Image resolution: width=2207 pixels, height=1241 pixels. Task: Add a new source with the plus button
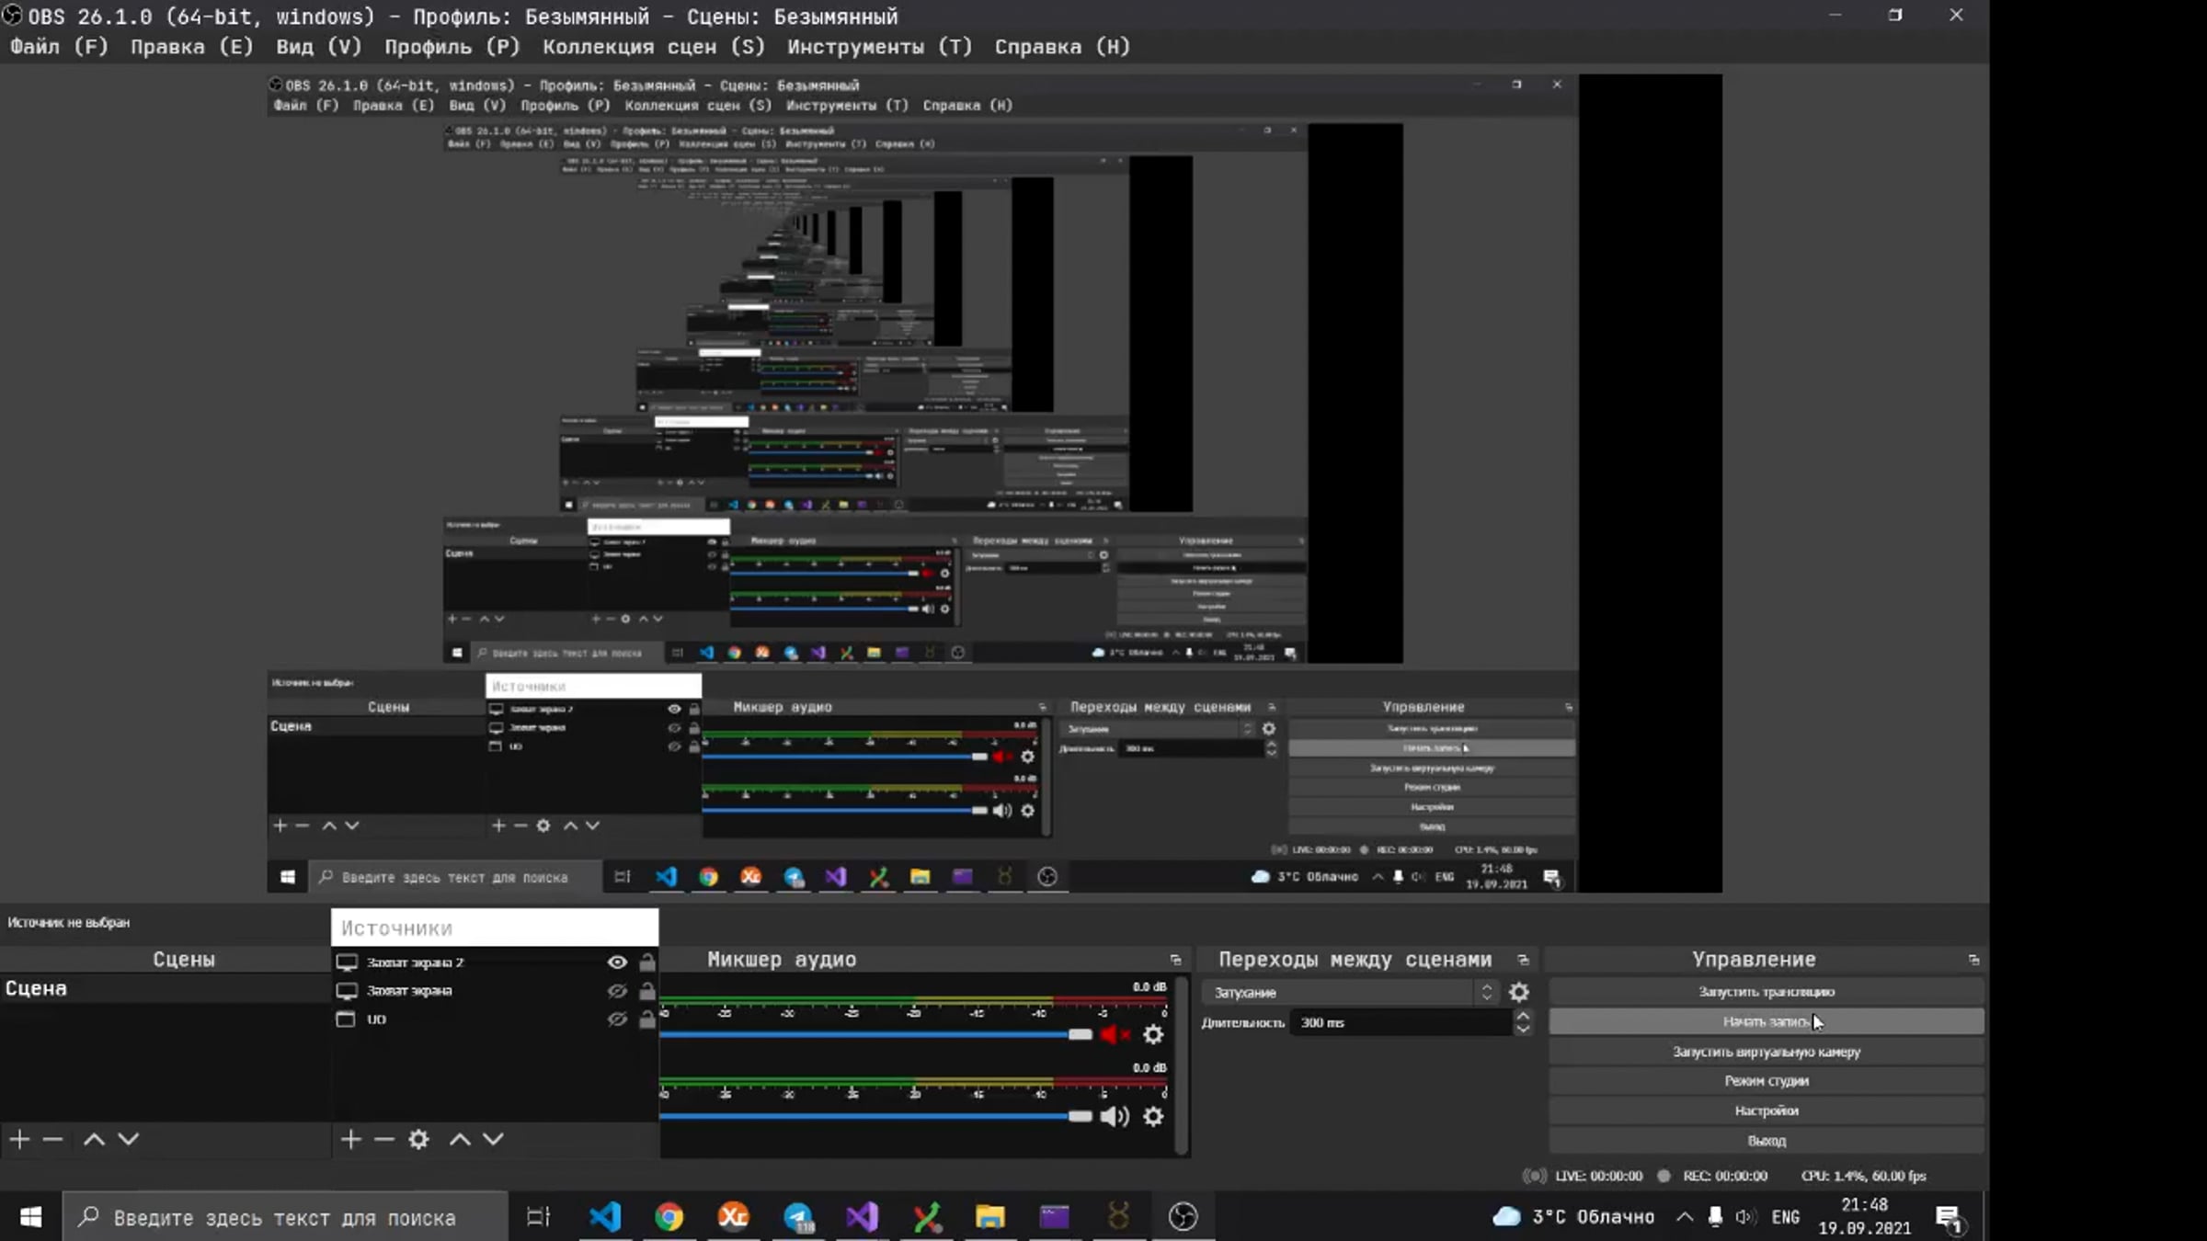[x=350, y=1140]
